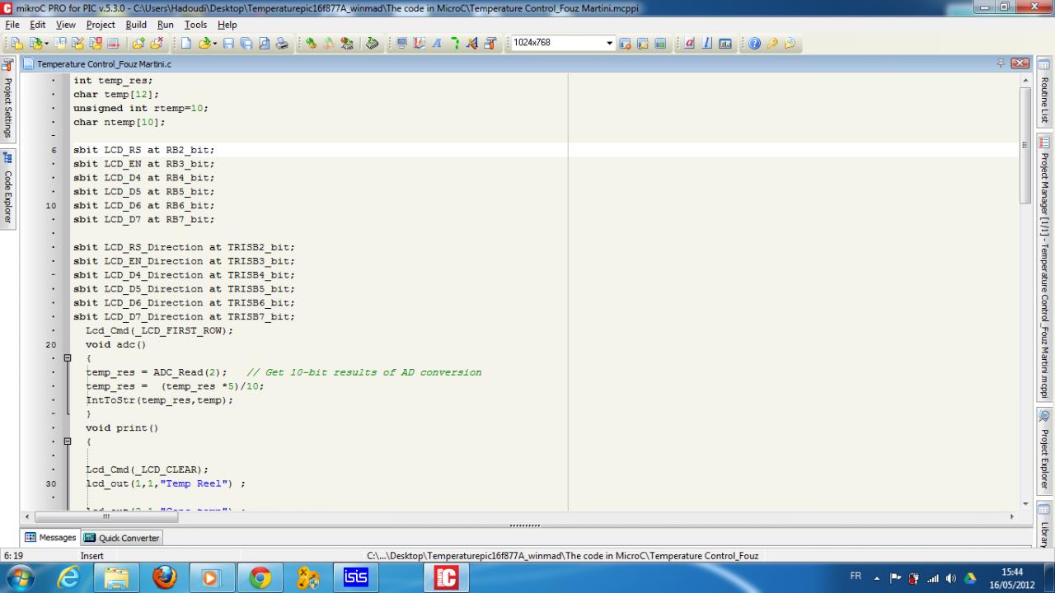Click the Print printer icon in toolbar

click(x=282, y=43)
